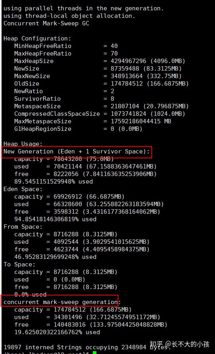
Task: Click the NewSize value 87359488
Action: coord(127,69)
